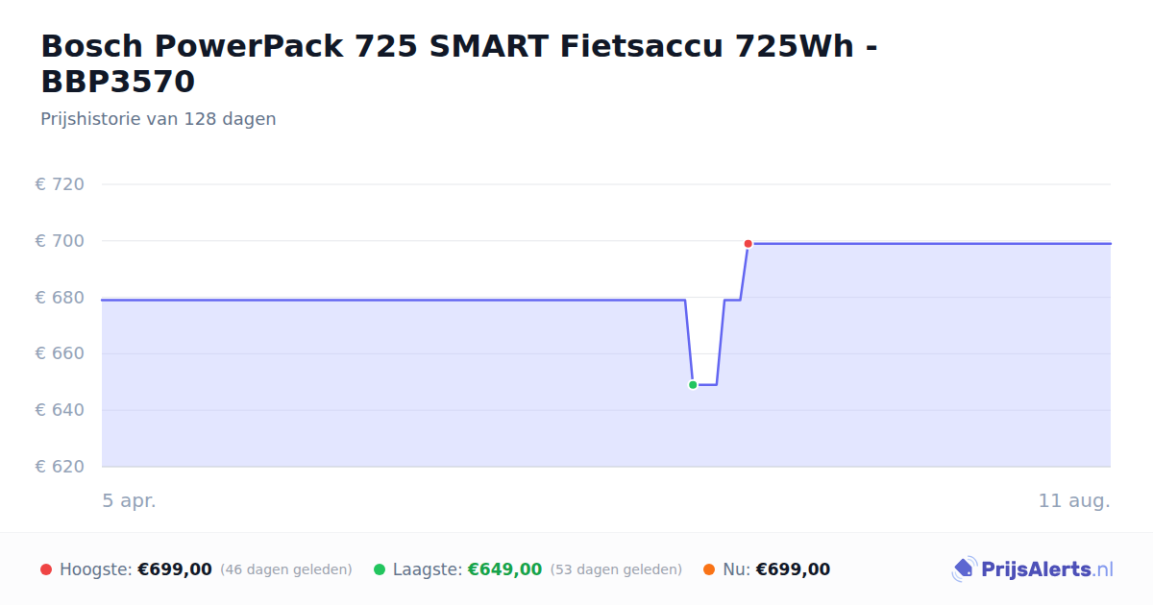Click the 5 apr. start date label
The height and width of the screenshot is (605, 1153).
tap(129, 500)
